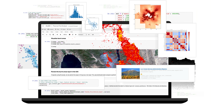Open the Cell menu
Viewport: 211px width, 104px height.
61,32
